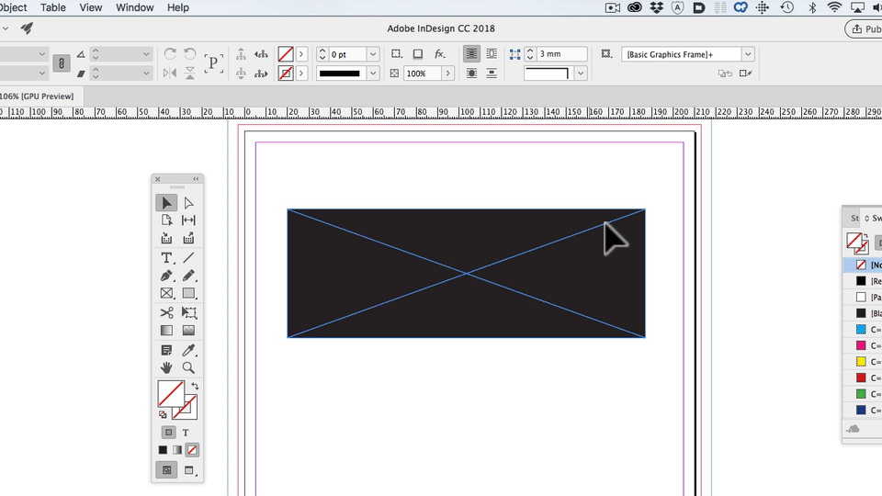
Task: Open the Help menu
Action: [x=177, y=8]
